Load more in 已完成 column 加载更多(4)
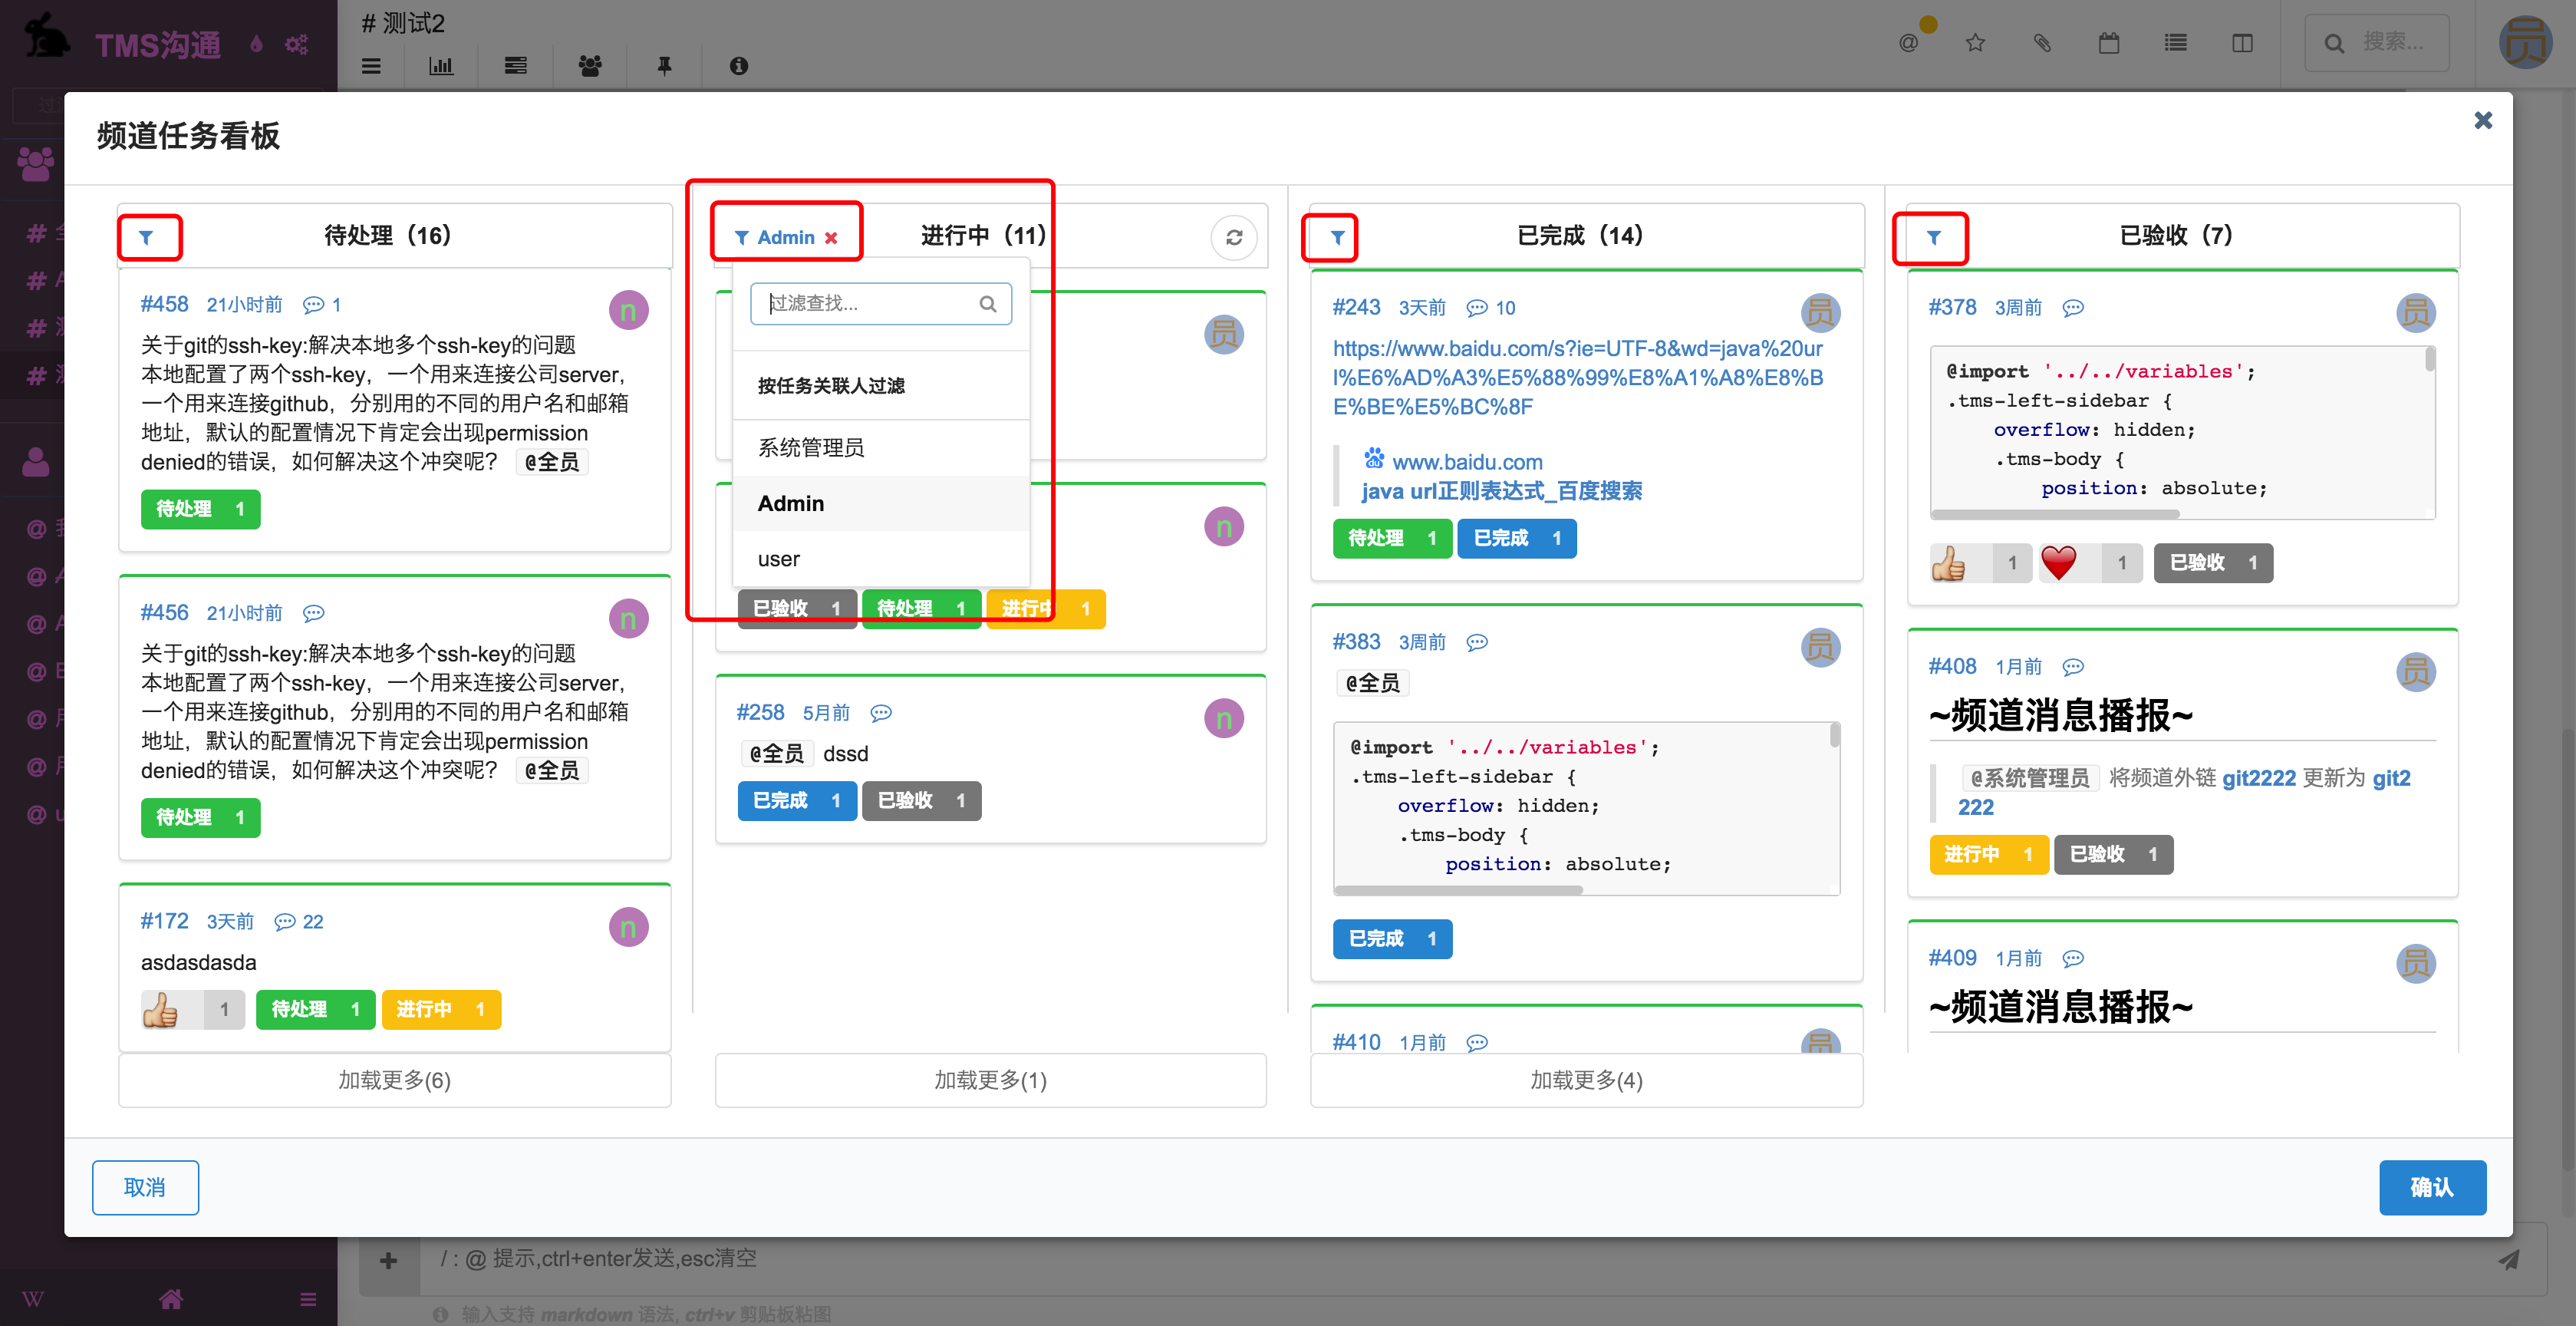Image resolution: width=2576 pixels, height=1326 pixels. (1586, 1080)
